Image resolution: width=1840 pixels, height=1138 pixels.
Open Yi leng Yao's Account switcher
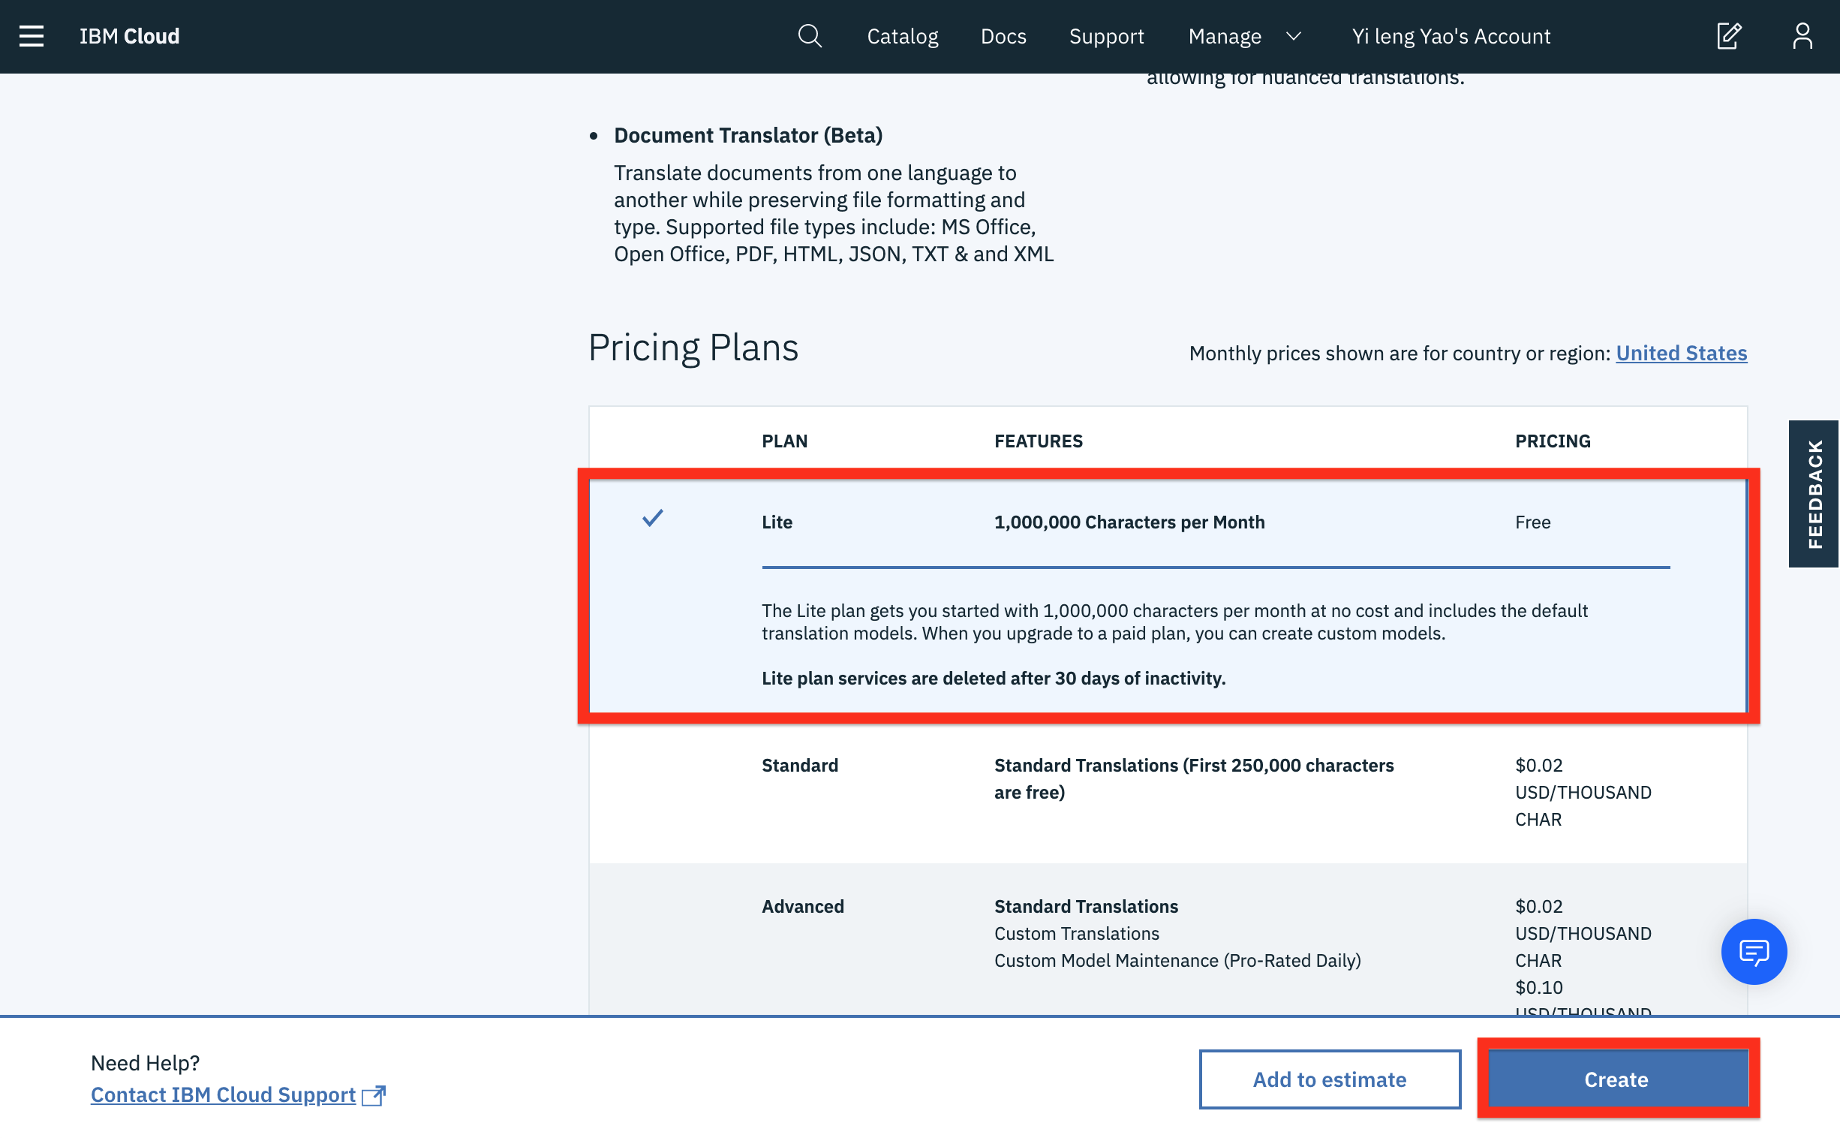coord(1451,36)
